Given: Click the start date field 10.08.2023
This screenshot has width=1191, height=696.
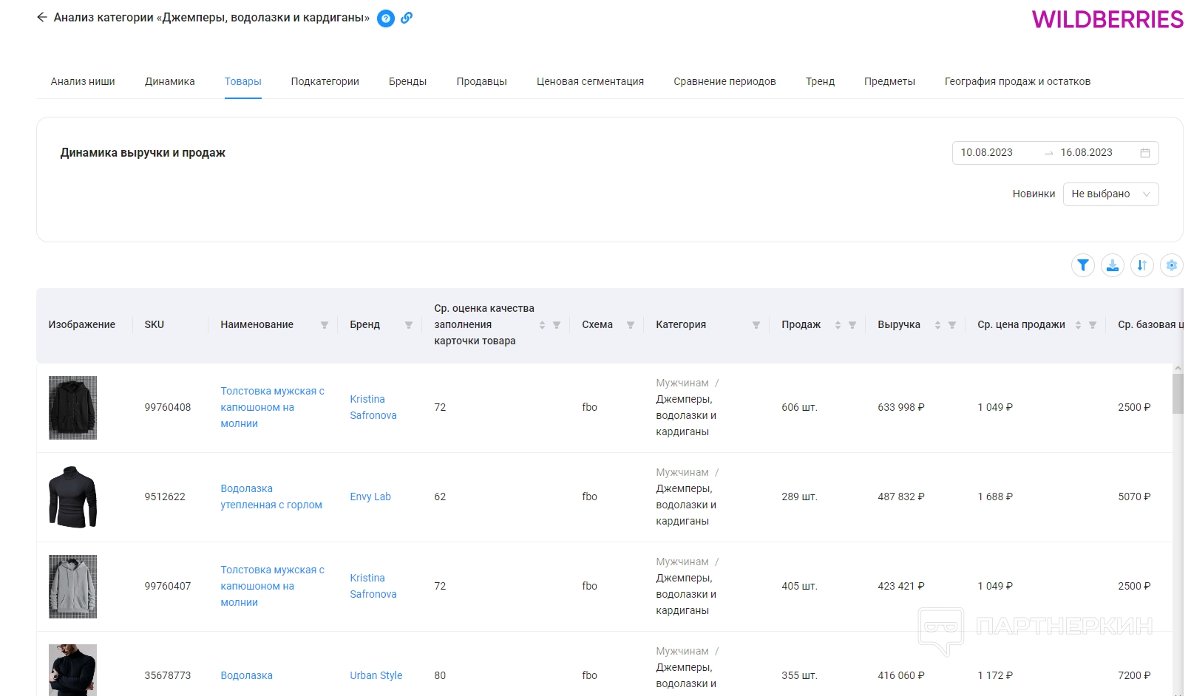Looking at the screenshot, I should [986, 153].
